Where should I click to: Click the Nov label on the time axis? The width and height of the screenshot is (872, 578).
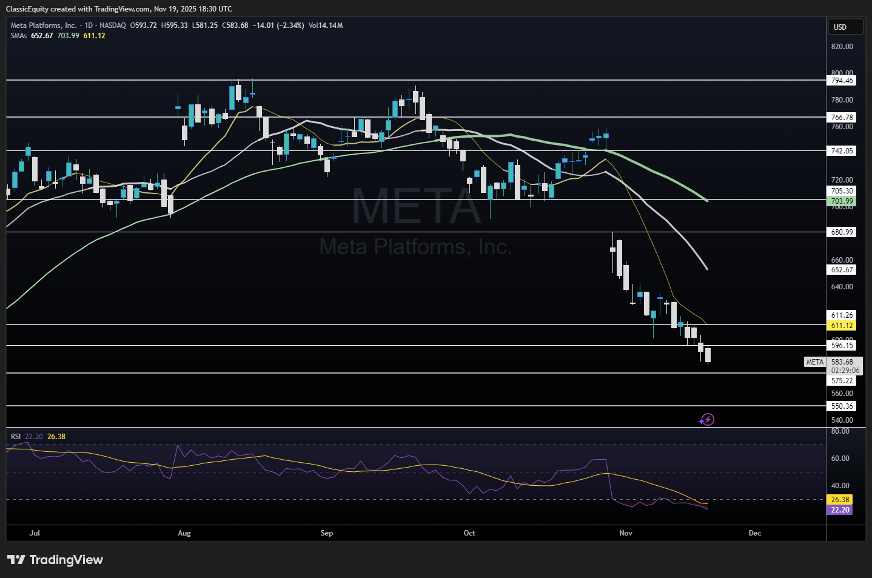(x=626, y=533)
